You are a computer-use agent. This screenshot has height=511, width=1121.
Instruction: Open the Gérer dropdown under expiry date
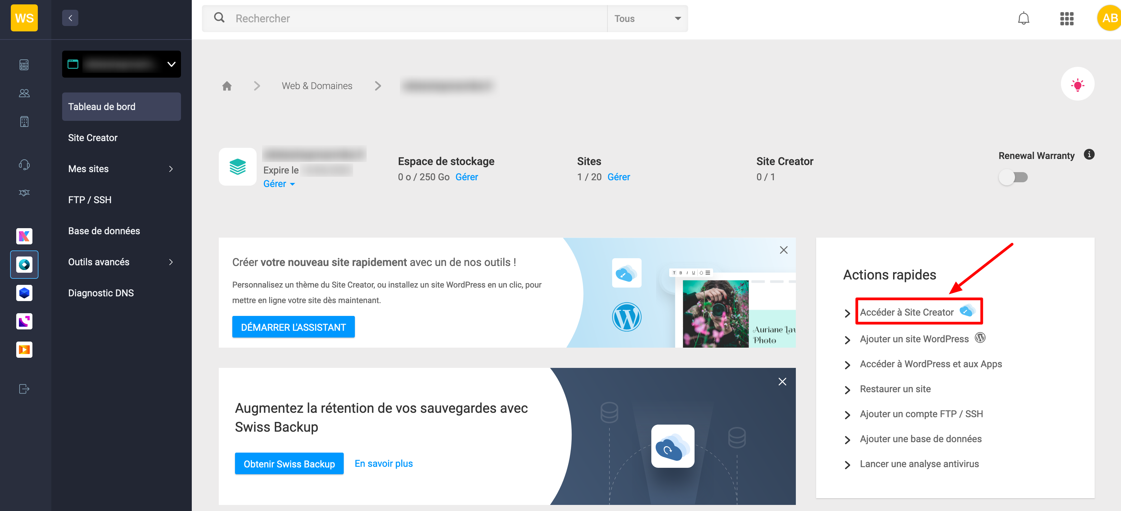coord(279,184)
